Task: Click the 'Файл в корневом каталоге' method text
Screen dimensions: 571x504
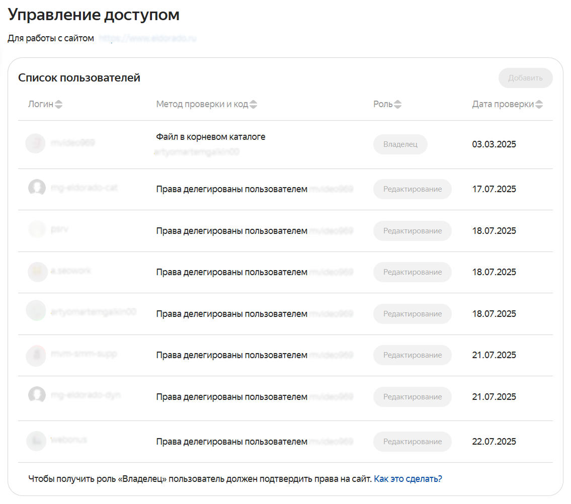Action: tap(210, 137)
